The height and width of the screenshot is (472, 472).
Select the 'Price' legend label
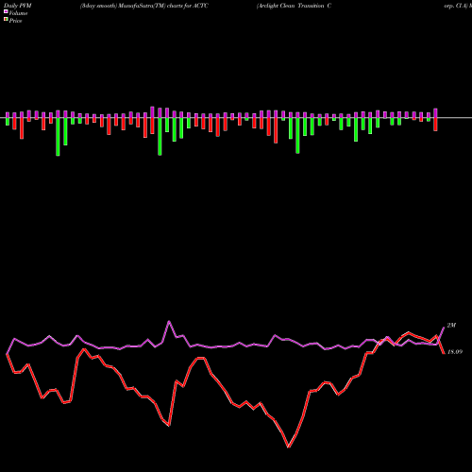click(x=15, y=21)
